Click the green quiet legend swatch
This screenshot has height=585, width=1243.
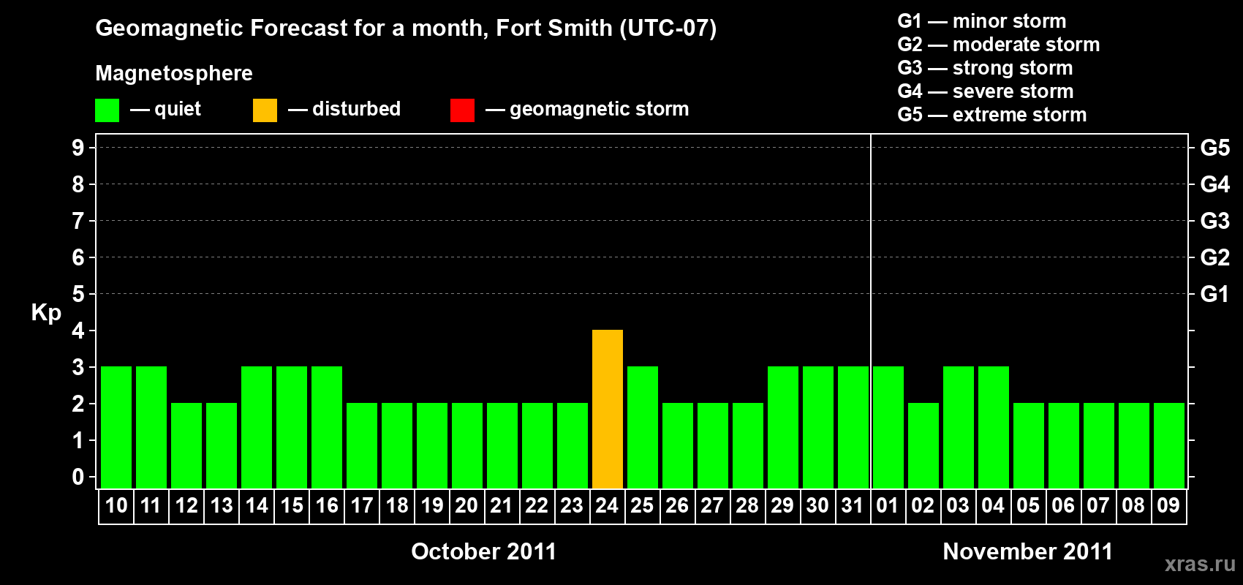(x=107, y=110)
